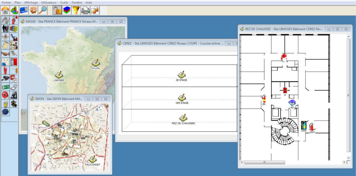
Task: Click the ID card toolbar icon
Action: click(24, 10)
